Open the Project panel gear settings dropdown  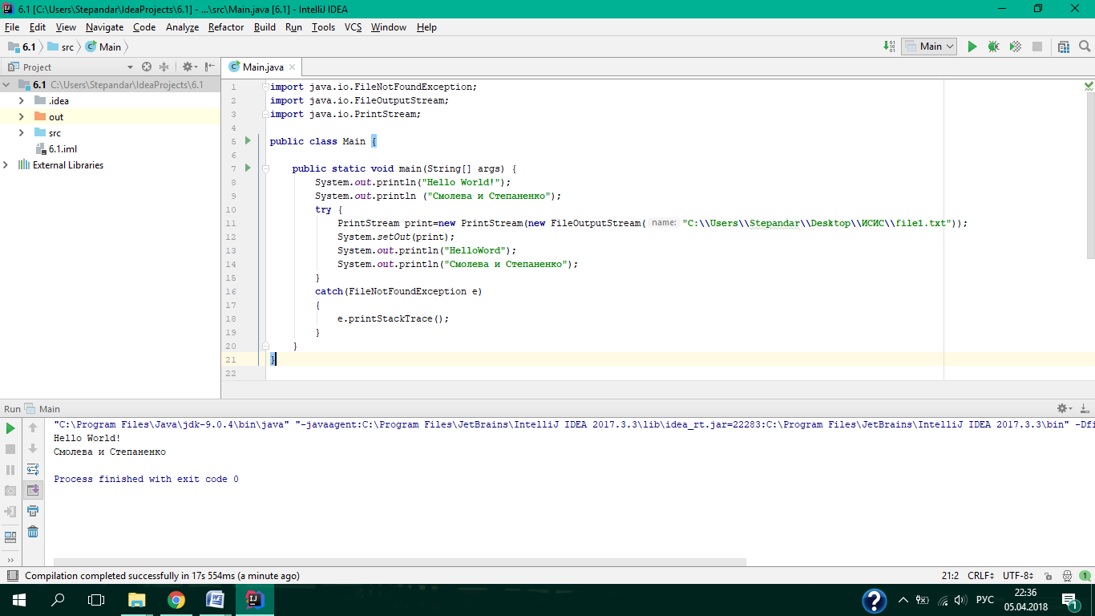pos(188,67)
